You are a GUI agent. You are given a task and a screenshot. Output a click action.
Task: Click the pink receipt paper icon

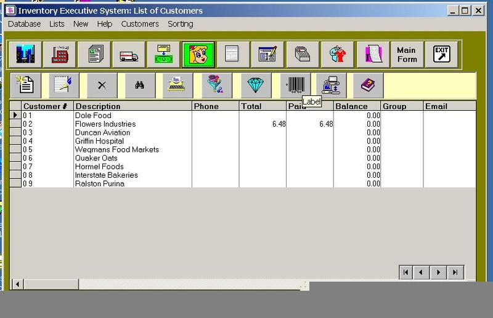click(373, 55)
